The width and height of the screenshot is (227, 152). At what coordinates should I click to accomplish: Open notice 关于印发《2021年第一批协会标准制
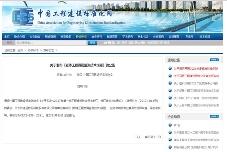tap(196, 98)
